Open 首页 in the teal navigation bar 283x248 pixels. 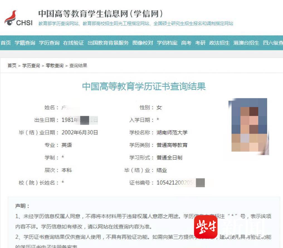tap(6, 43)
